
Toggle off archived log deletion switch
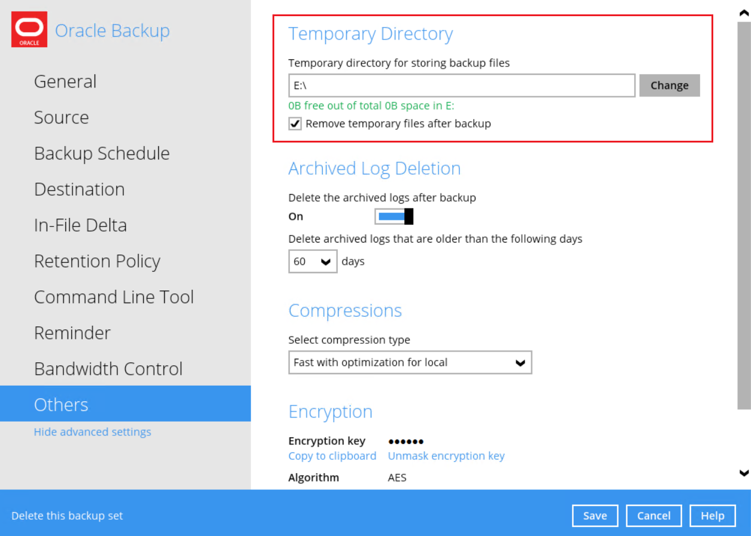[393, 216]
